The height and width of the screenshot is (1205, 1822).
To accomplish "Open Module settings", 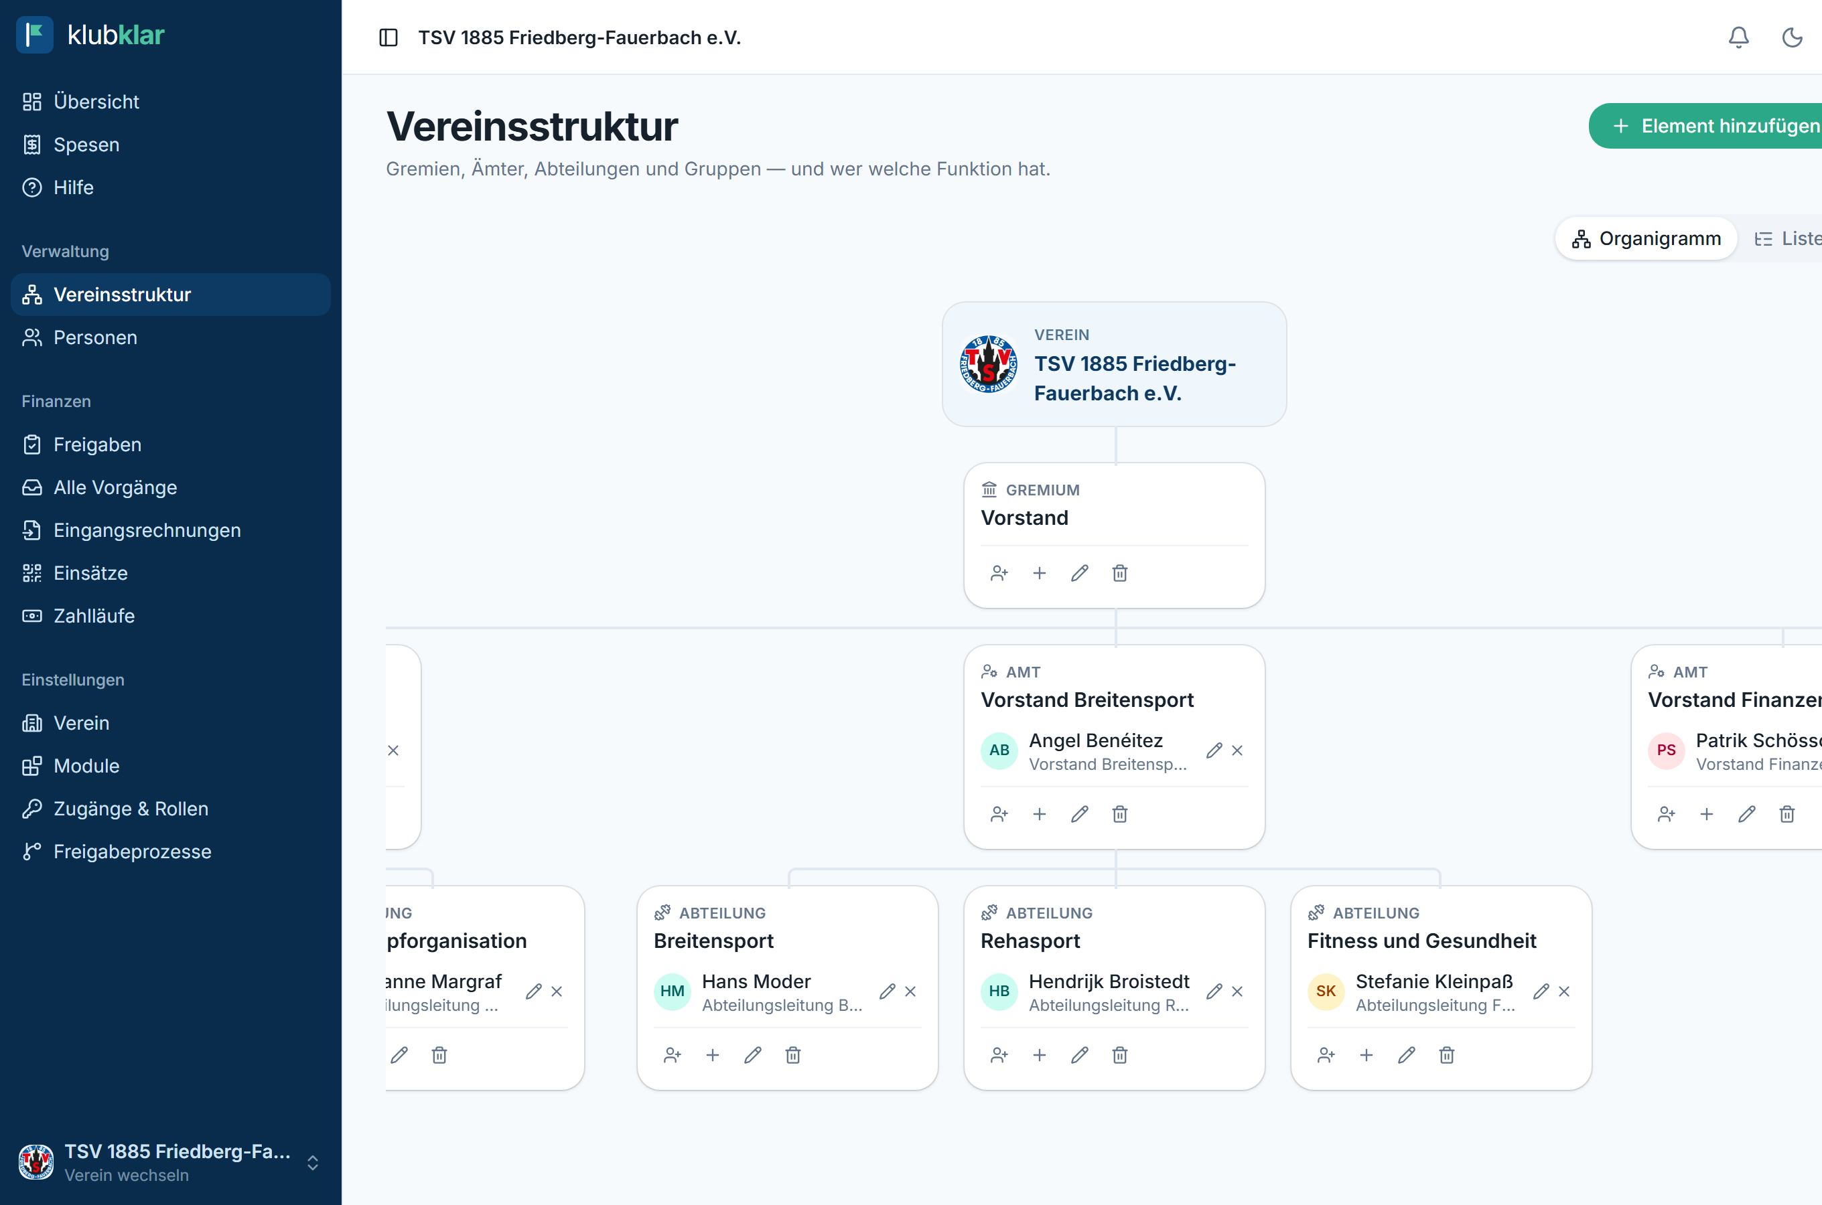I will click(x=171, y=767).
